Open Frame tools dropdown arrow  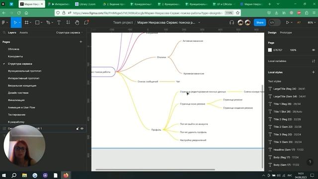click(x=30, y=22)
